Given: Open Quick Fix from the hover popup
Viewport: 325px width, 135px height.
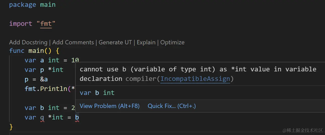Looking at the screenshot, I should pos(172,106).
